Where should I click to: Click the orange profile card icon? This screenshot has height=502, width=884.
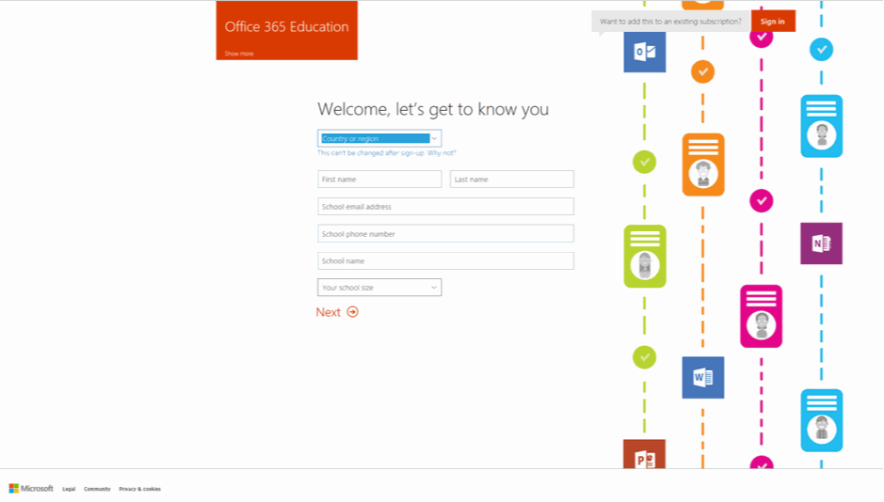[703, 165]
